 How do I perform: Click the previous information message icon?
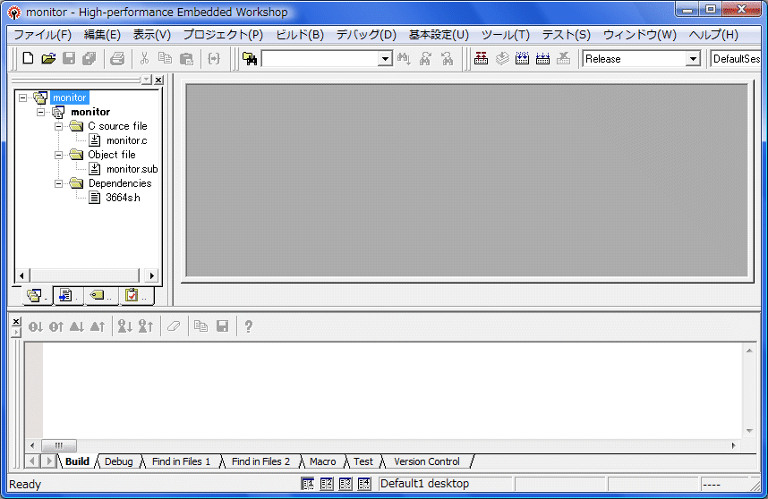click(146, 326)
